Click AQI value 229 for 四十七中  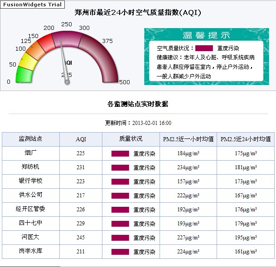pos(81,224)
